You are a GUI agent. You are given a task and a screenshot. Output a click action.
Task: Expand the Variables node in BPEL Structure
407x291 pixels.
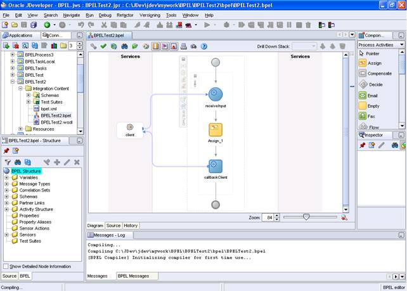tap(6, 178)
